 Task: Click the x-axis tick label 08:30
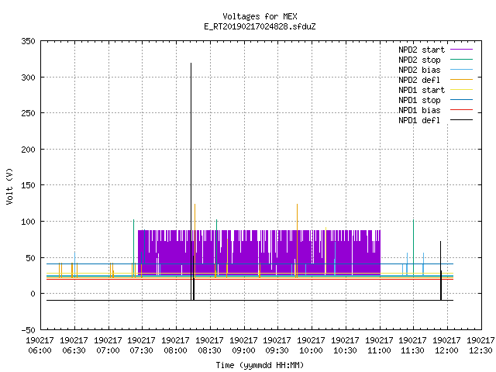click(210, 350)
